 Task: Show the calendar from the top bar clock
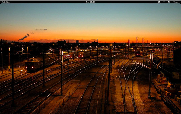(x=91, y=2)
